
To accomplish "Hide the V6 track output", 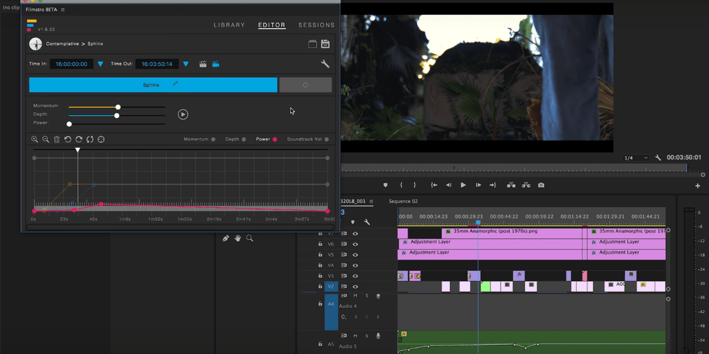I will [356, 244].
